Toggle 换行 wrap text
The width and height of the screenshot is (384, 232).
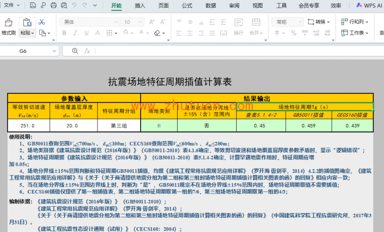click(x=239, y=27)
